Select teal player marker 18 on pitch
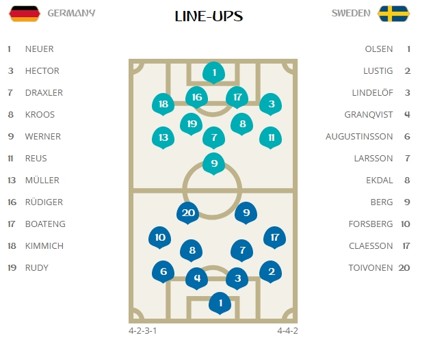The image size is (433, 346). click(163, 104)
